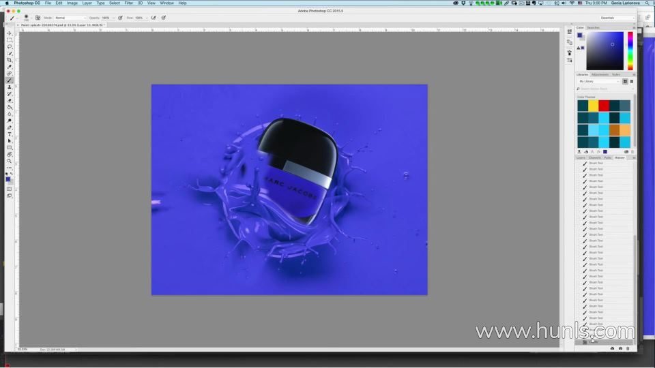Switch to the Swatches tab
Screen dimensions: 655x368
[593, 28]
